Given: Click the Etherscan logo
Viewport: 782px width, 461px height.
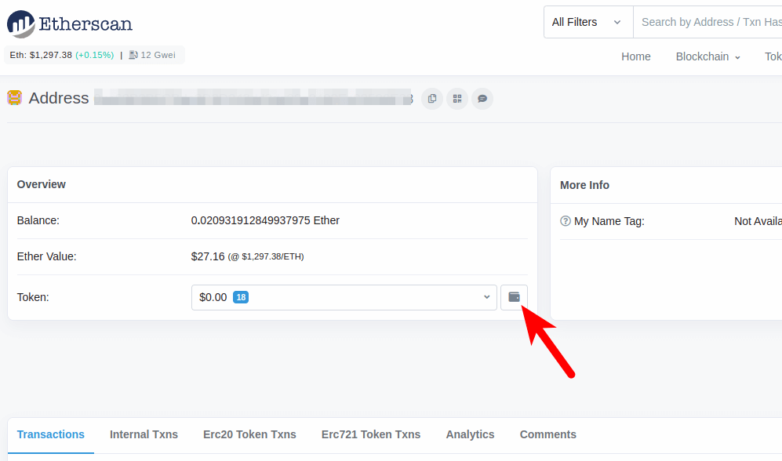Looking at the screenshot, I should 69,24.
